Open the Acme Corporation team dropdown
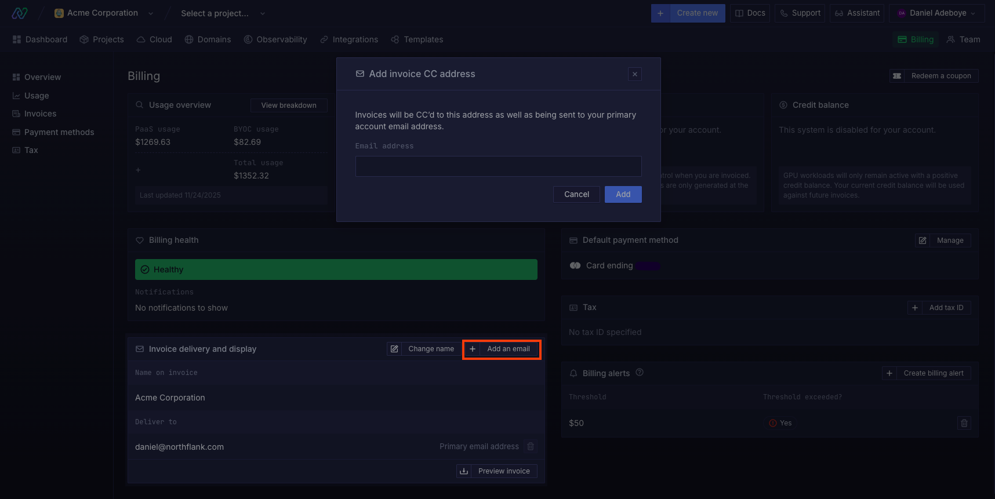Screen dimensions: 995x499 (x=104, y=13)
